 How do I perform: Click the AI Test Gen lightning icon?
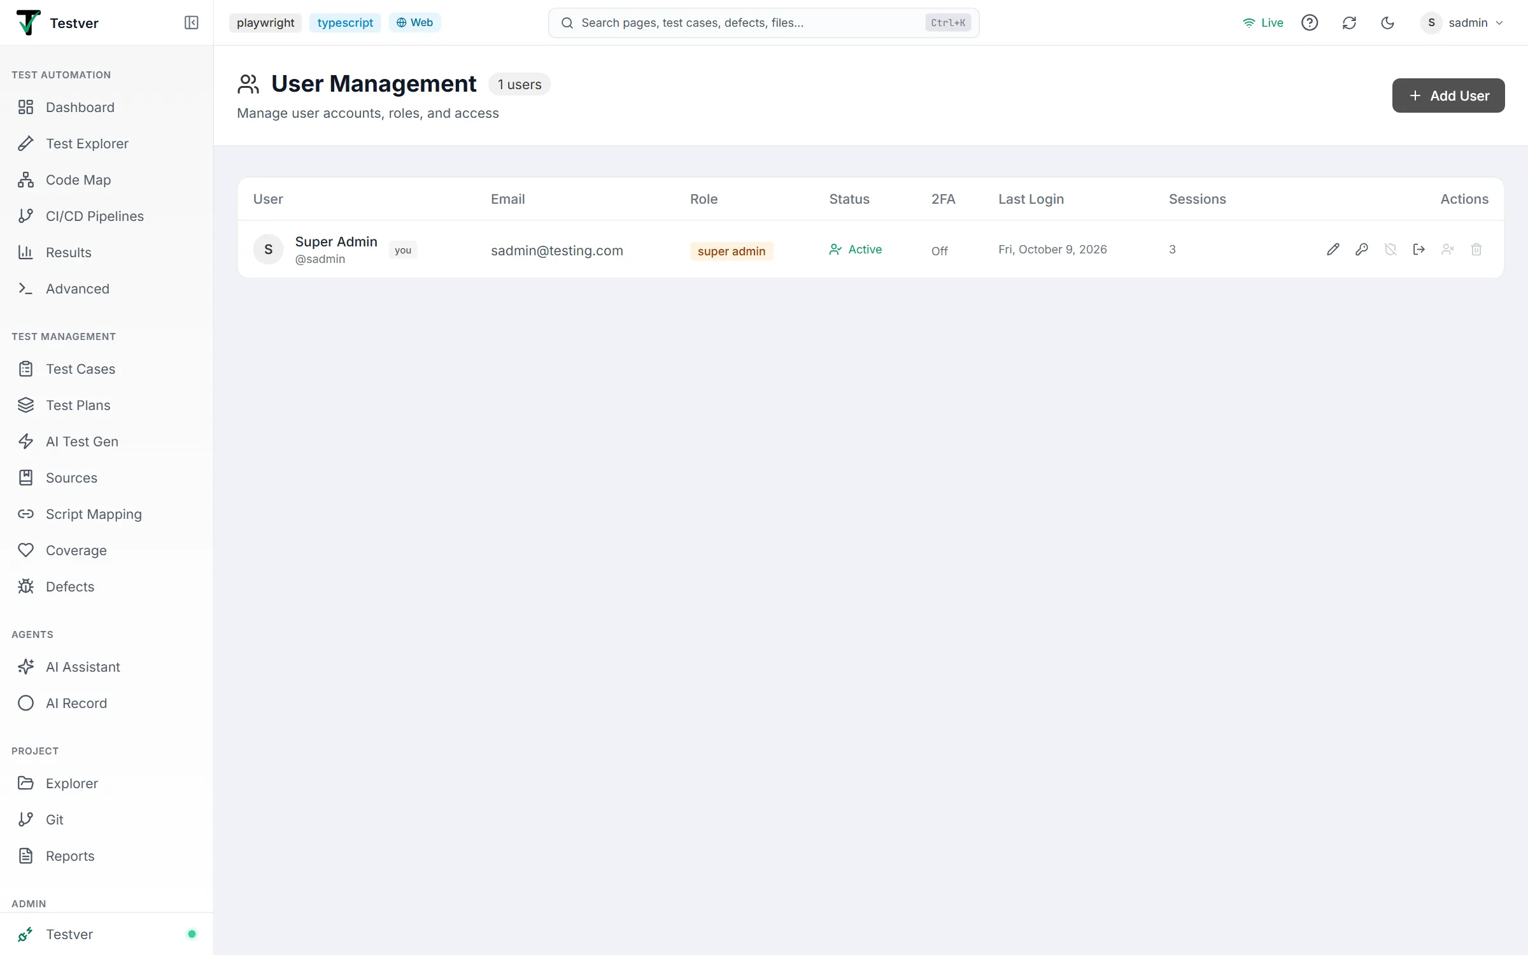[25, 442]
